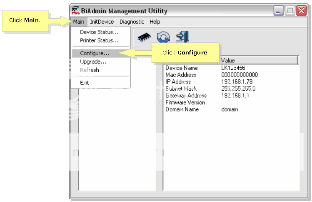Click the value domain
Screen dimensions: 312x202
click(x=230, y=109)
